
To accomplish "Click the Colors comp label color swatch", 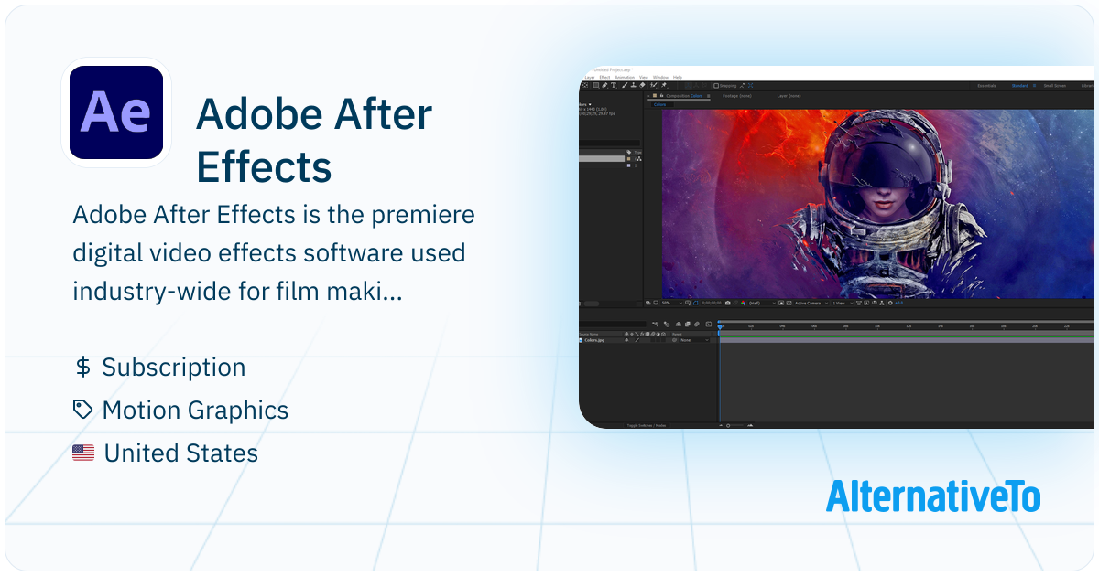I will (628, 159).
